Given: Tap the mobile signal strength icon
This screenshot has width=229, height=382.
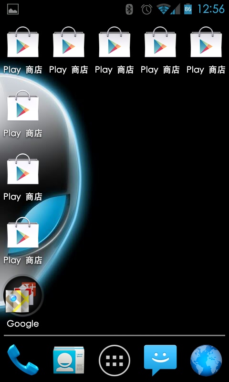Looking at the screenshot, I should pos(175,9).
